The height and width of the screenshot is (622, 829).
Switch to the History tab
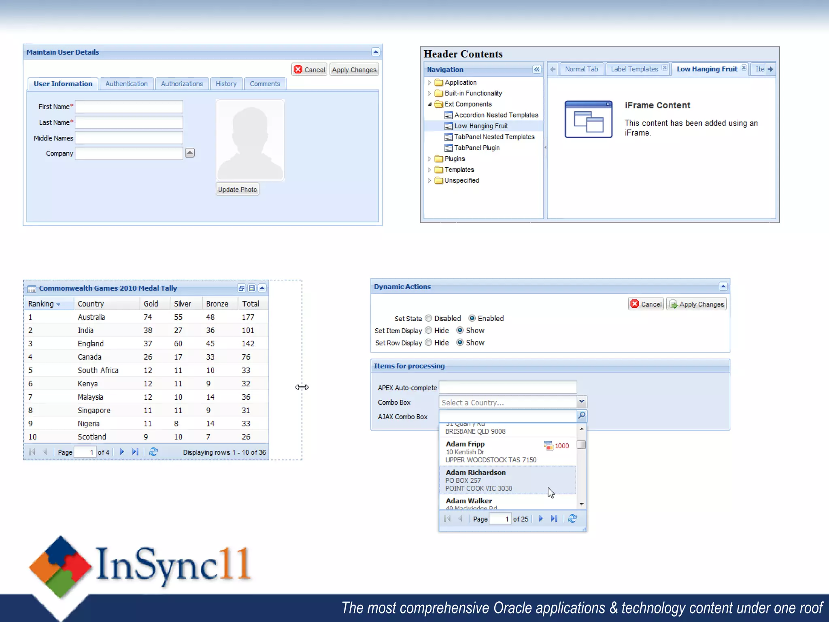coord(226,84)
